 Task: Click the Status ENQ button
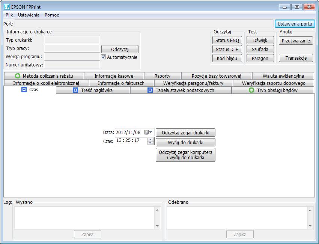pyautogui.click(x=227, y=40)
